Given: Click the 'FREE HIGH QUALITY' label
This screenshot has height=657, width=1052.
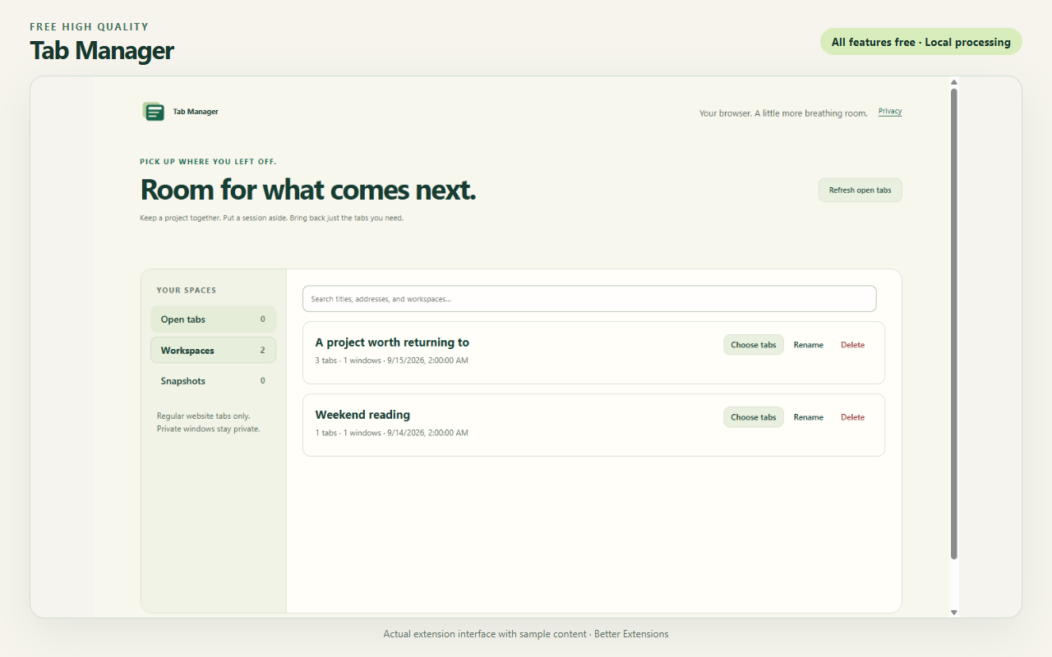Looking at the screenshot, I should click(90, 27).
